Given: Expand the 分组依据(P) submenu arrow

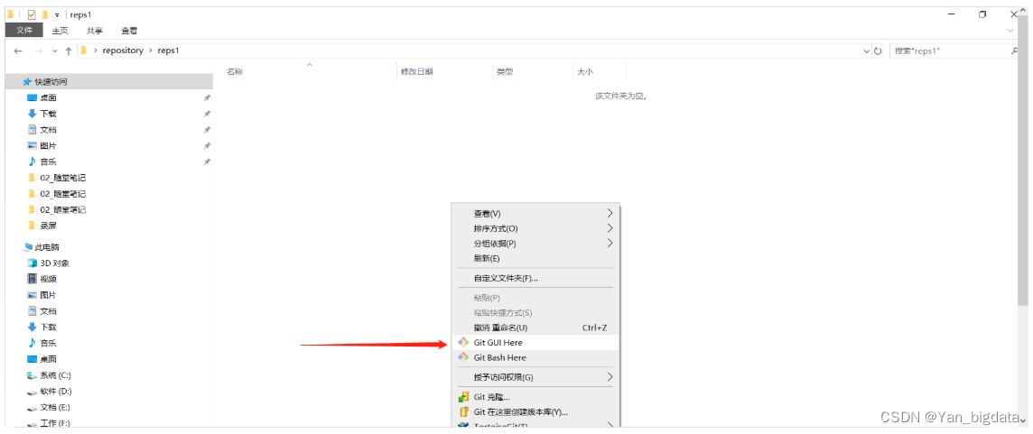Looking at the screenshot, I should (610, 243).
